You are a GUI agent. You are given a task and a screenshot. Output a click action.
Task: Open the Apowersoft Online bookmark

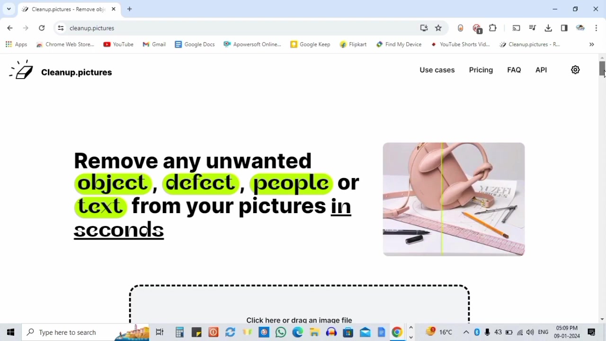pyautogui.click(x=252, y=44)
